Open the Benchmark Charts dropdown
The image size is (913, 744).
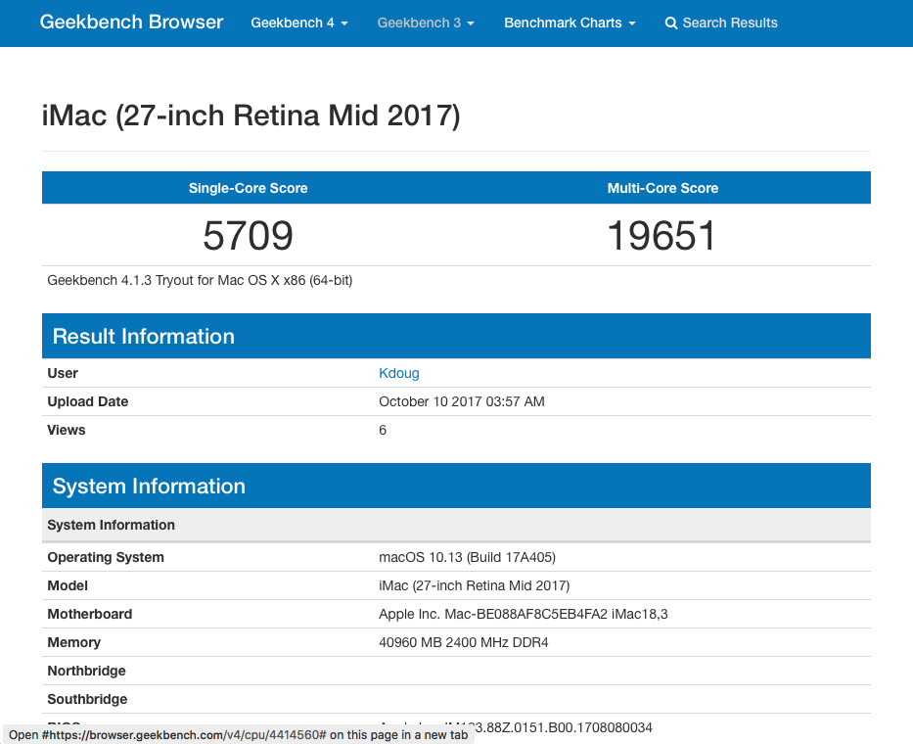[x=570, y=23]
